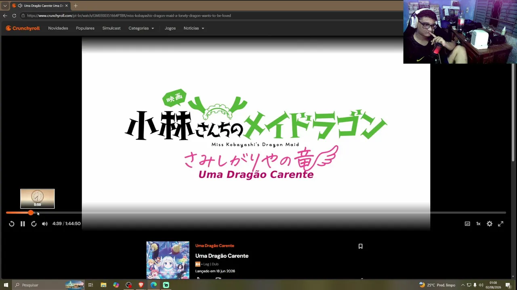Screen dimensions: 517x290
Task: Open a new browser tab
Action: click(x=76, y=6)
